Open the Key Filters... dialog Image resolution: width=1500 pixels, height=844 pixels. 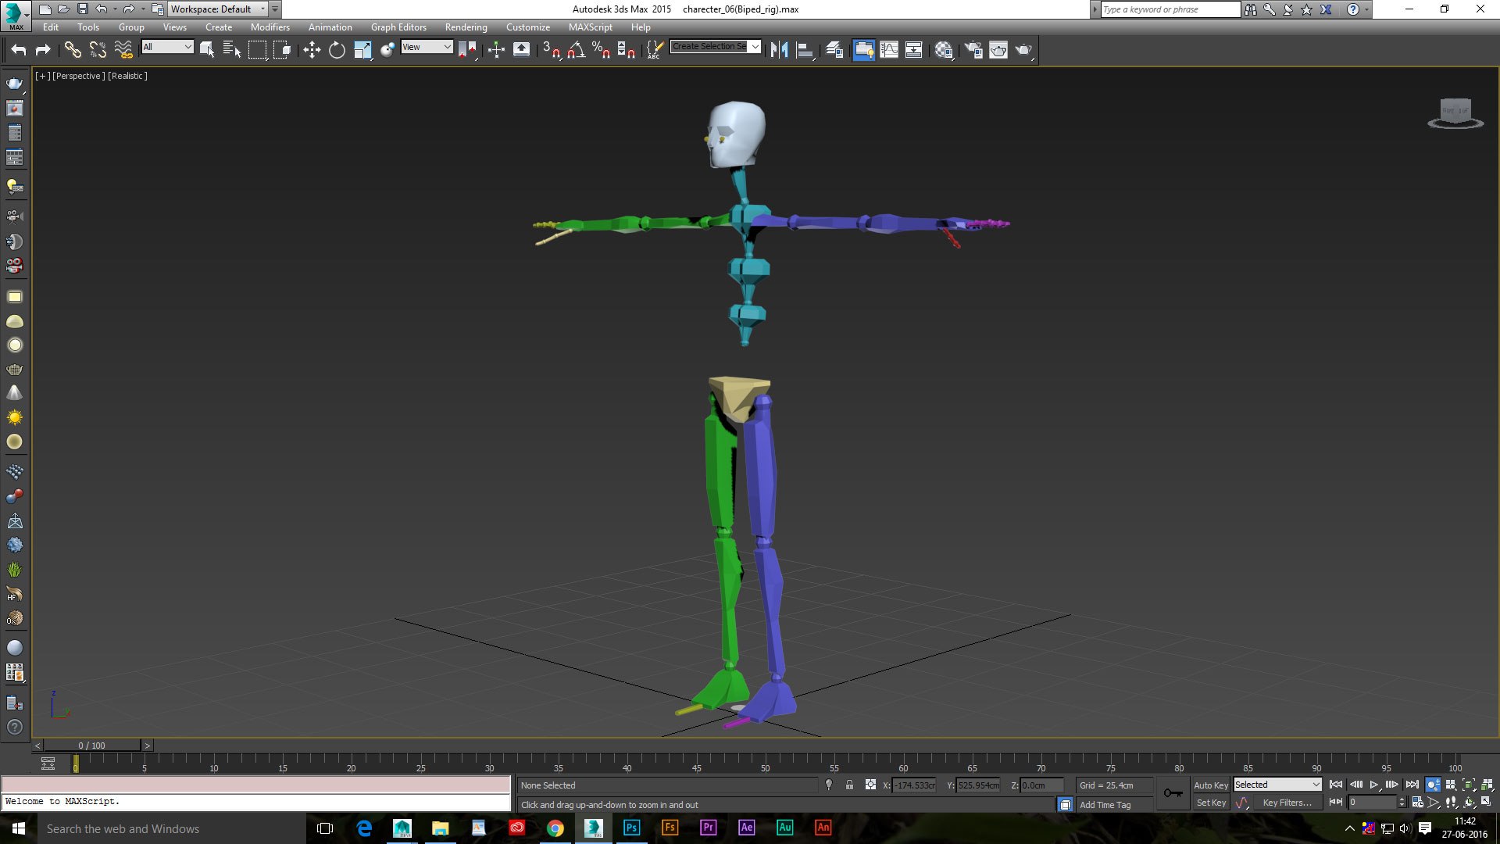tap(1287, 803)
